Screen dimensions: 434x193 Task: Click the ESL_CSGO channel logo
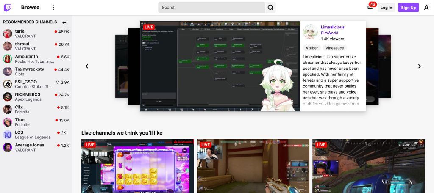8,84
